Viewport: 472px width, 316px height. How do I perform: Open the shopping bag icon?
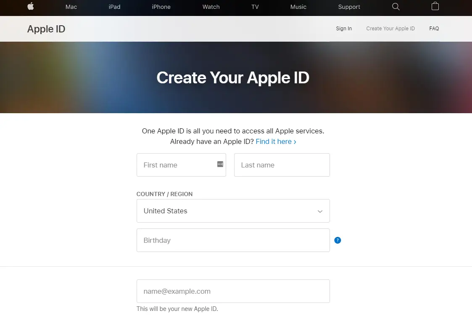[435, 6]
